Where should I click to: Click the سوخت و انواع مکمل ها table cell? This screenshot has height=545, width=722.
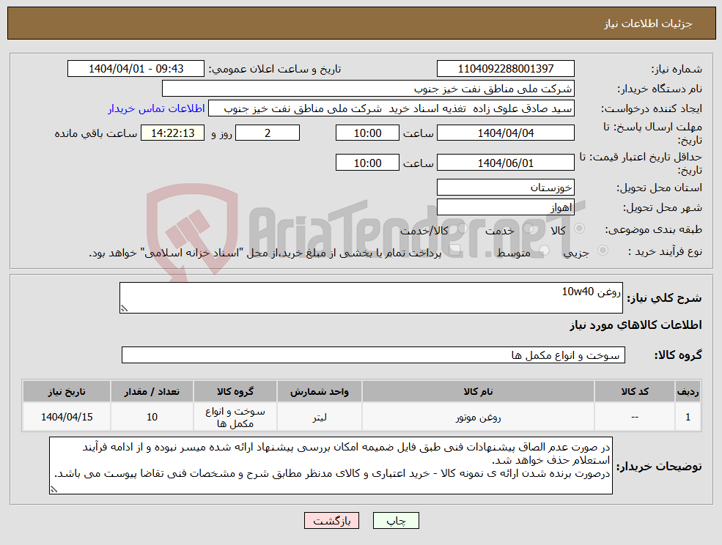(x=235, y=417)
